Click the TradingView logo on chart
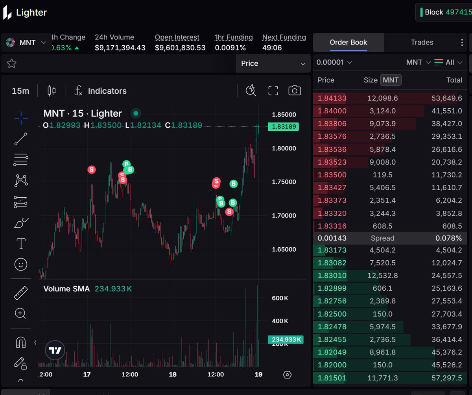The width and height of the screenshot is (472, 395). point(55,350)
